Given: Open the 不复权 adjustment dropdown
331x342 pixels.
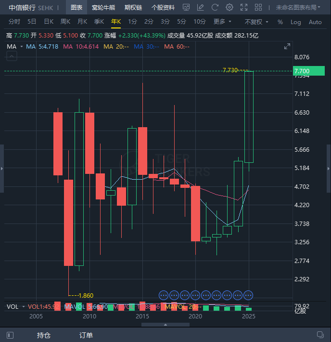Looking at the screenshot, I should [256, 22].
